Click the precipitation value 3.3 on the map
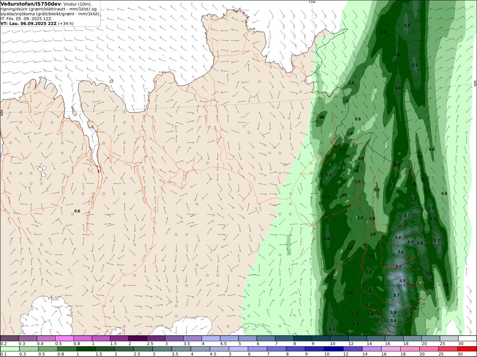The height and width of the screenshot is (357, 477). 410,242
